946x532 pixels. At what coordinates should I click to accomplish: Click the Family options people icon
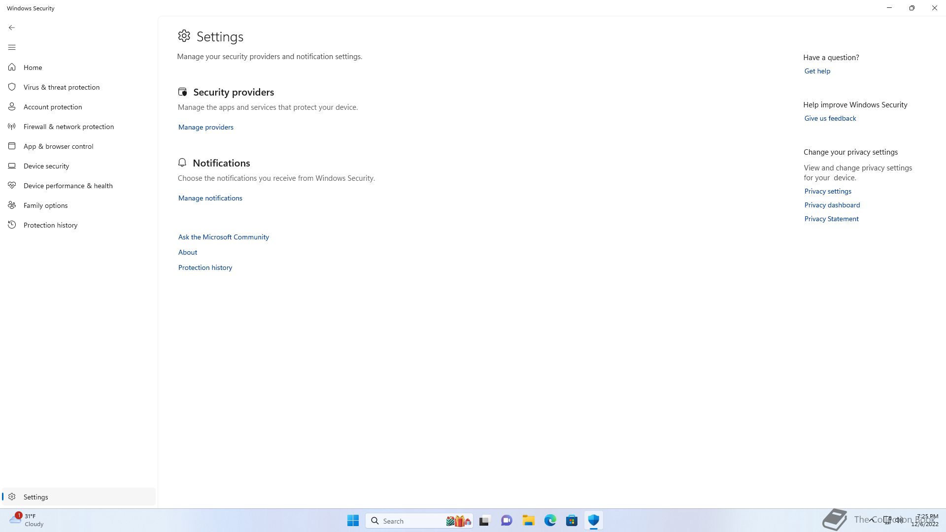pos(12,205)
